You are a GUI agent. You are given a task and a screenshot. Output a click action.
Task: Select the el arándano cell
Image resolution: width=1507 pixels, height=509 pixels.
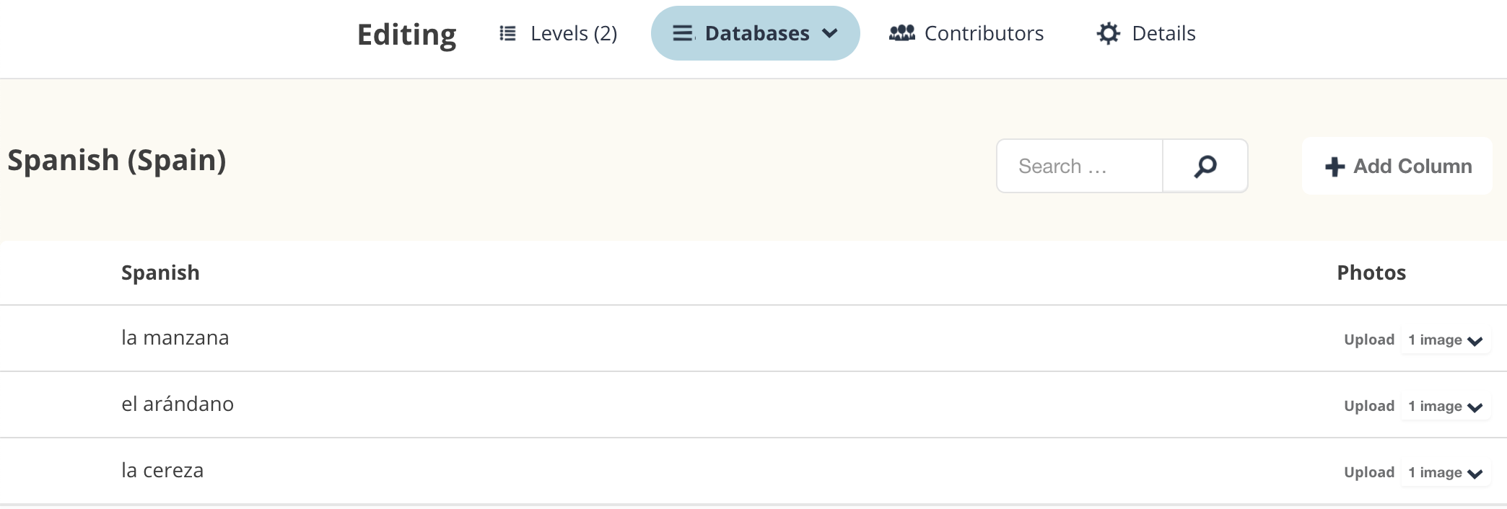tap(178, 404)
